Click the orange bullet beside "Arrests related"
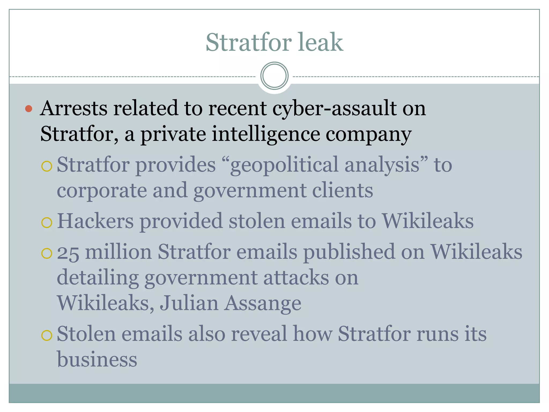The width and height of the screenshot is (549, 412). (29, 109)
